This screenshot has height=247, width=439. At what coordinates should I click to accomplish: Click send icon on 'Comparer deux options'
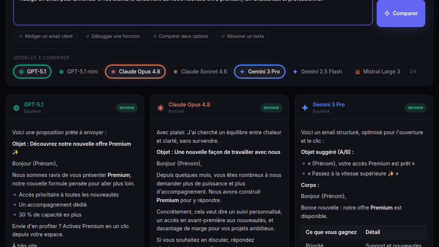[155, 36]
